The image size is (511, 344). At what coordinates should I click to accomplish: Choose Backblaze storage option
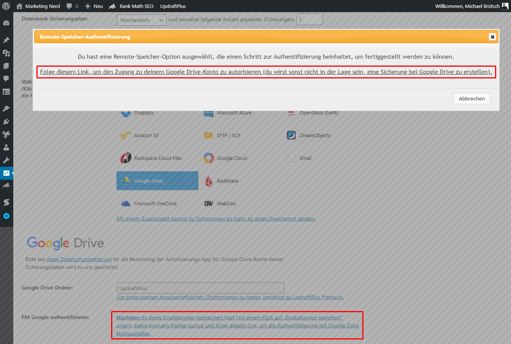tap(221, 181)
